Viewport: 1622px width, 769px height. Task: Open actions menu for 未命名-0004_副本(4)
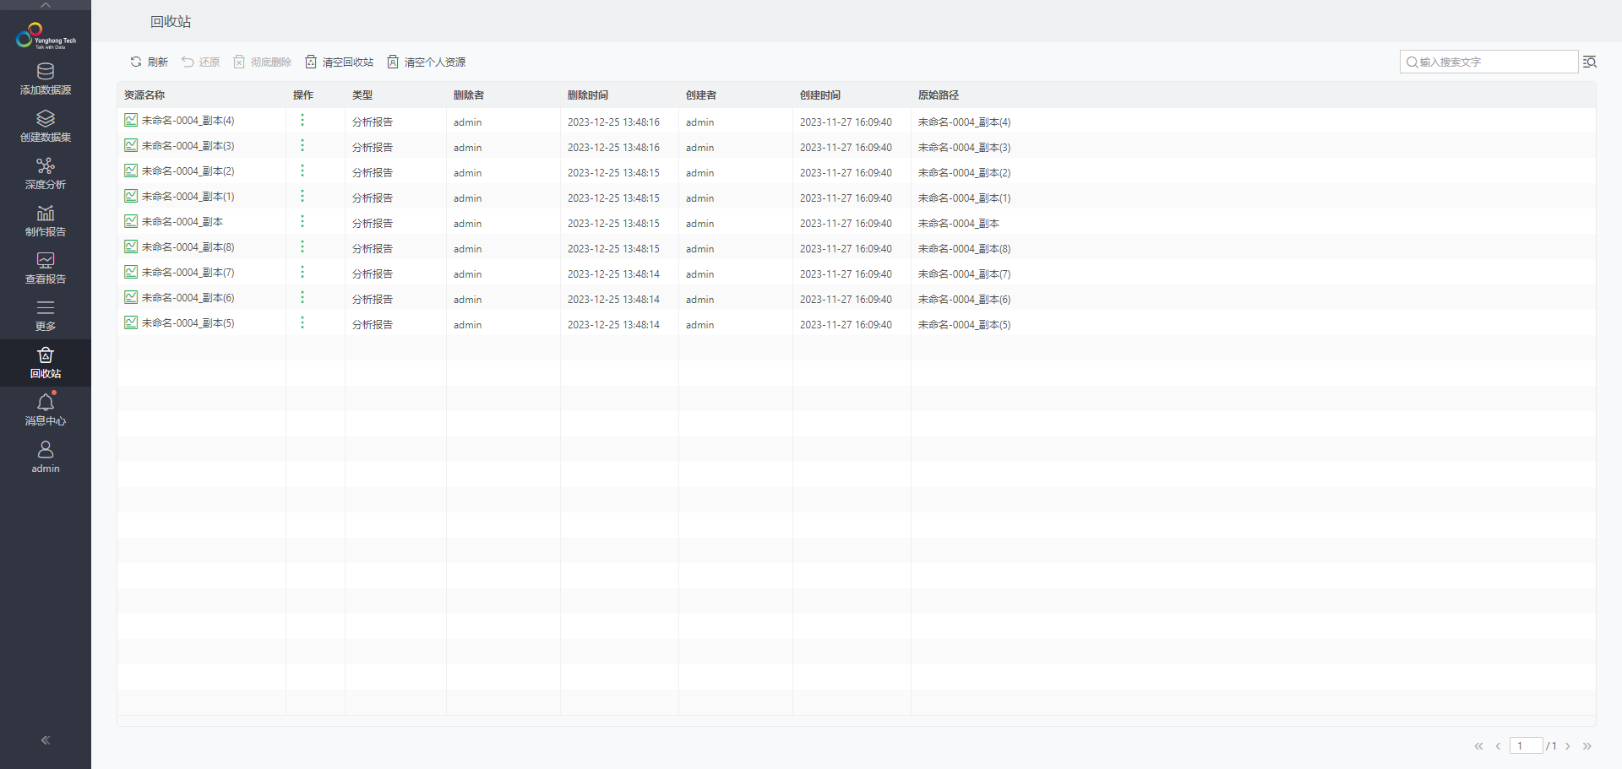pos(302,121)
